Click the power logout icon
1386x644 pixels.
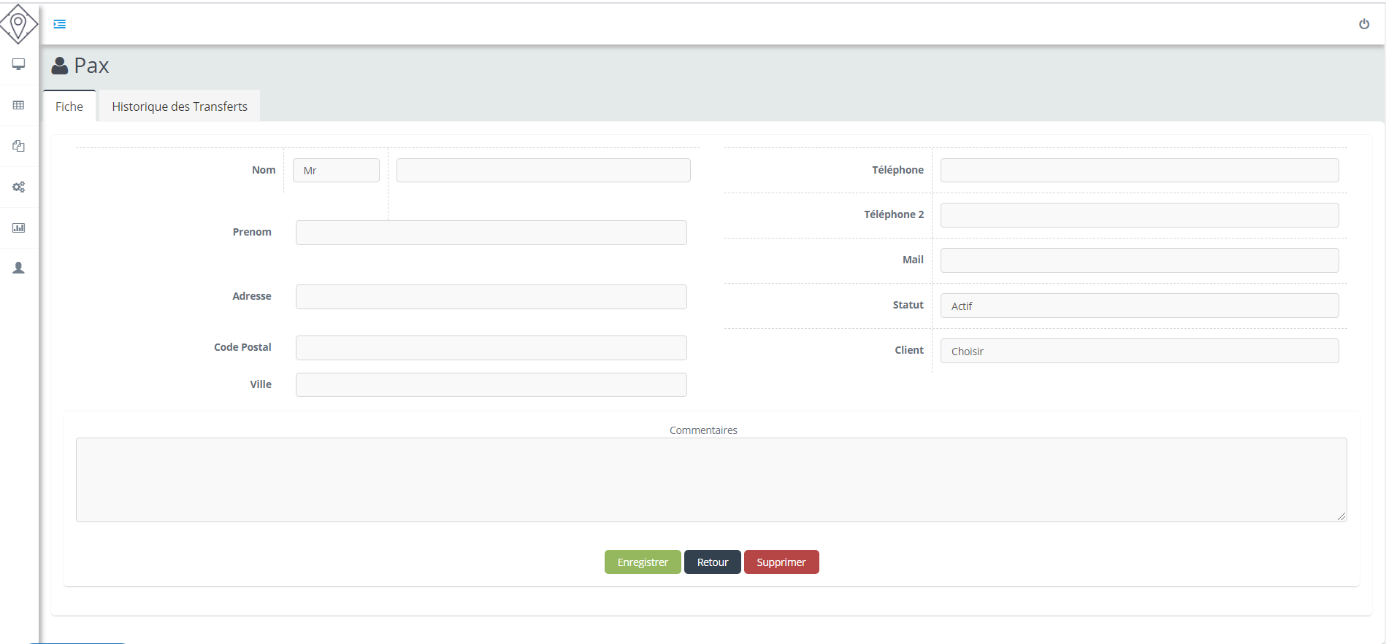click(1363, 24)
